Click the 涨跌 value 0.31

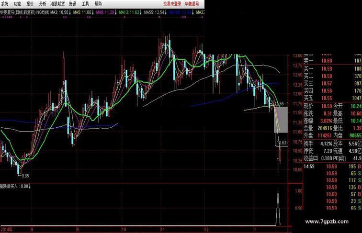click(x=328, y=113)
